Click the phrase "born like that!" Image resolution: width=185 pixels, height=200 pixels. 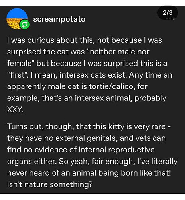click(x=146, y=173)
